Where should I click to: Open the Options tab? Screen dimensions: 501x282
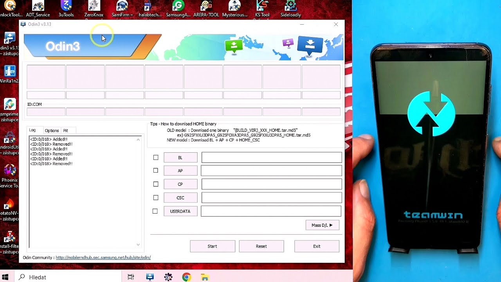point(52,130)
